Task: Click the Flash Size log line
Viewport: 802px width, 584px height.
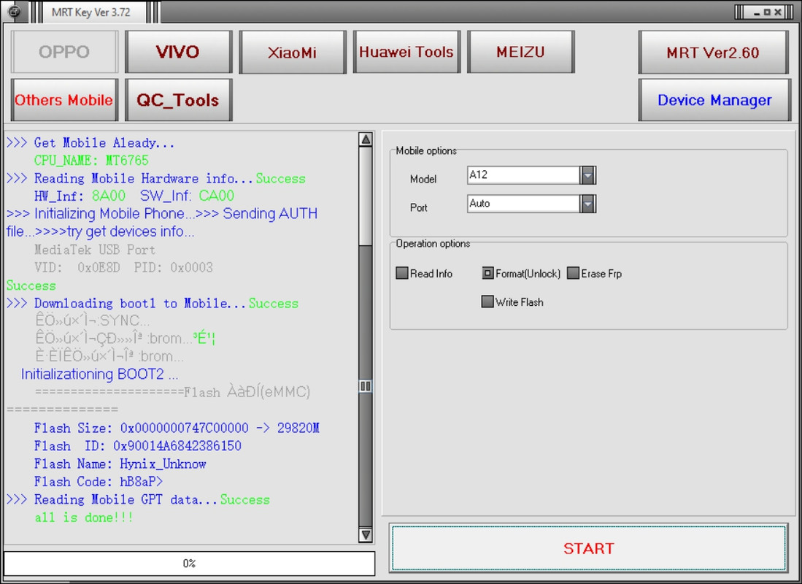Action: (177, 428)
